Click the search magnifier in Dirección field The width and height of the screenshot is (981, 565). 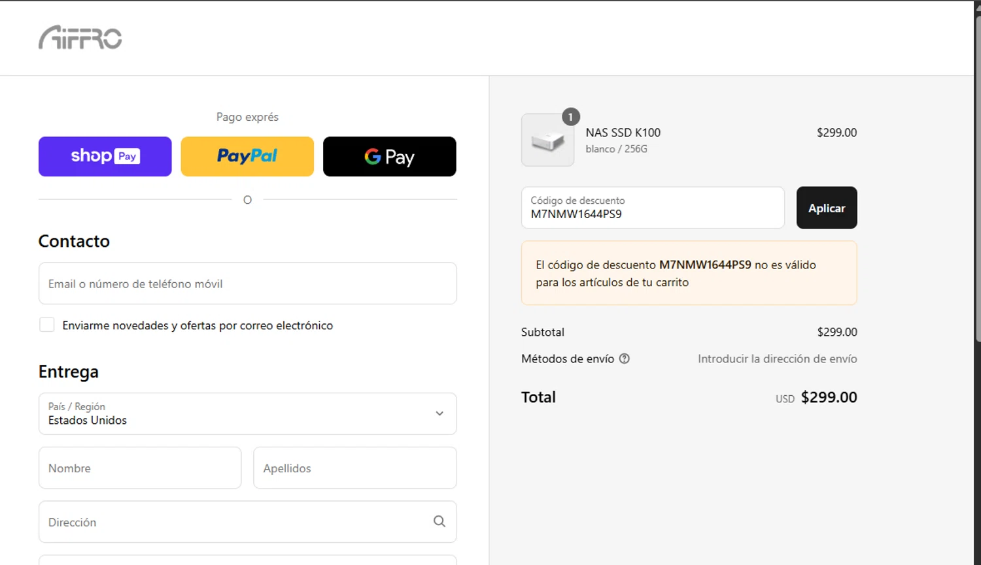[439, 521]
